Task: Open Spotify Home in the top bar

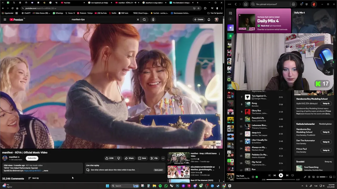Action: [x=246, y=4]
